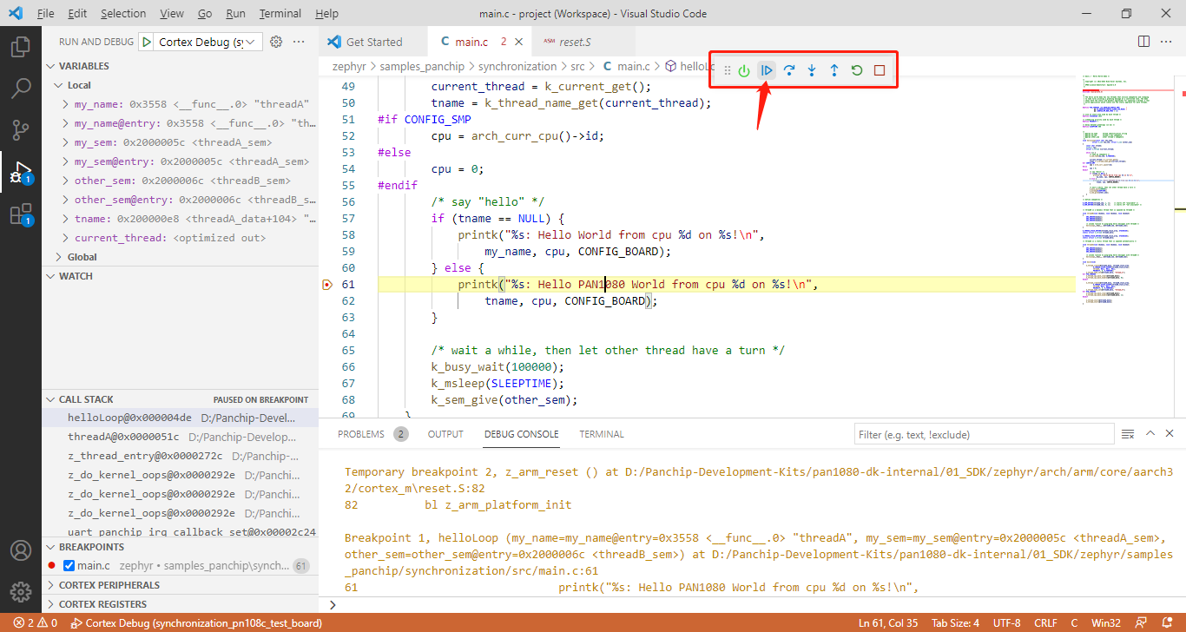1186x632 pixels.
Task: Click the debug toolbar Reset device power icon
Action: [x=744, y=70]
